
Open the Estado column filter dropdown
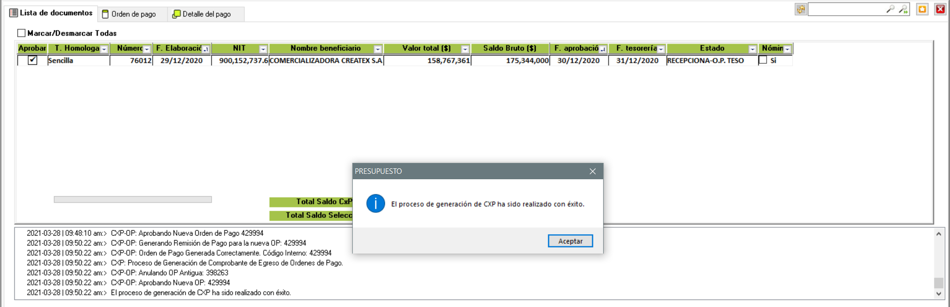pos(752,49)
